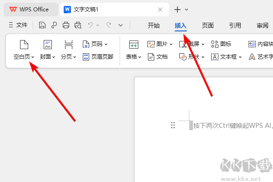Expand the 形状 dropdown arrow
This screenshot has width=273, height=182.
pyautogui.click(x=203, y=57)
